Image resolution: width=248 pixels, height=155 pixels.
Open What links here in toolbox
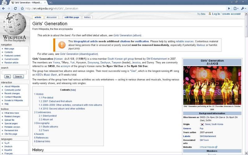(x=11, y=113)
